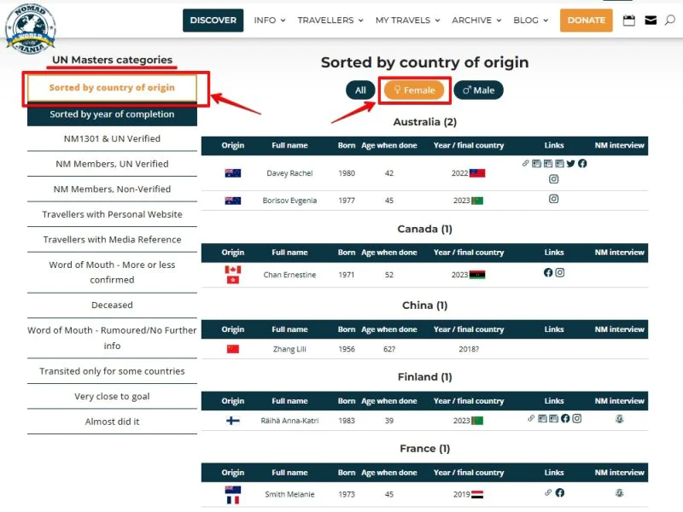The width and height of the screenshot is (683, 512).
Task: Select the Male filter option
Action: click(x=478, y=90)
